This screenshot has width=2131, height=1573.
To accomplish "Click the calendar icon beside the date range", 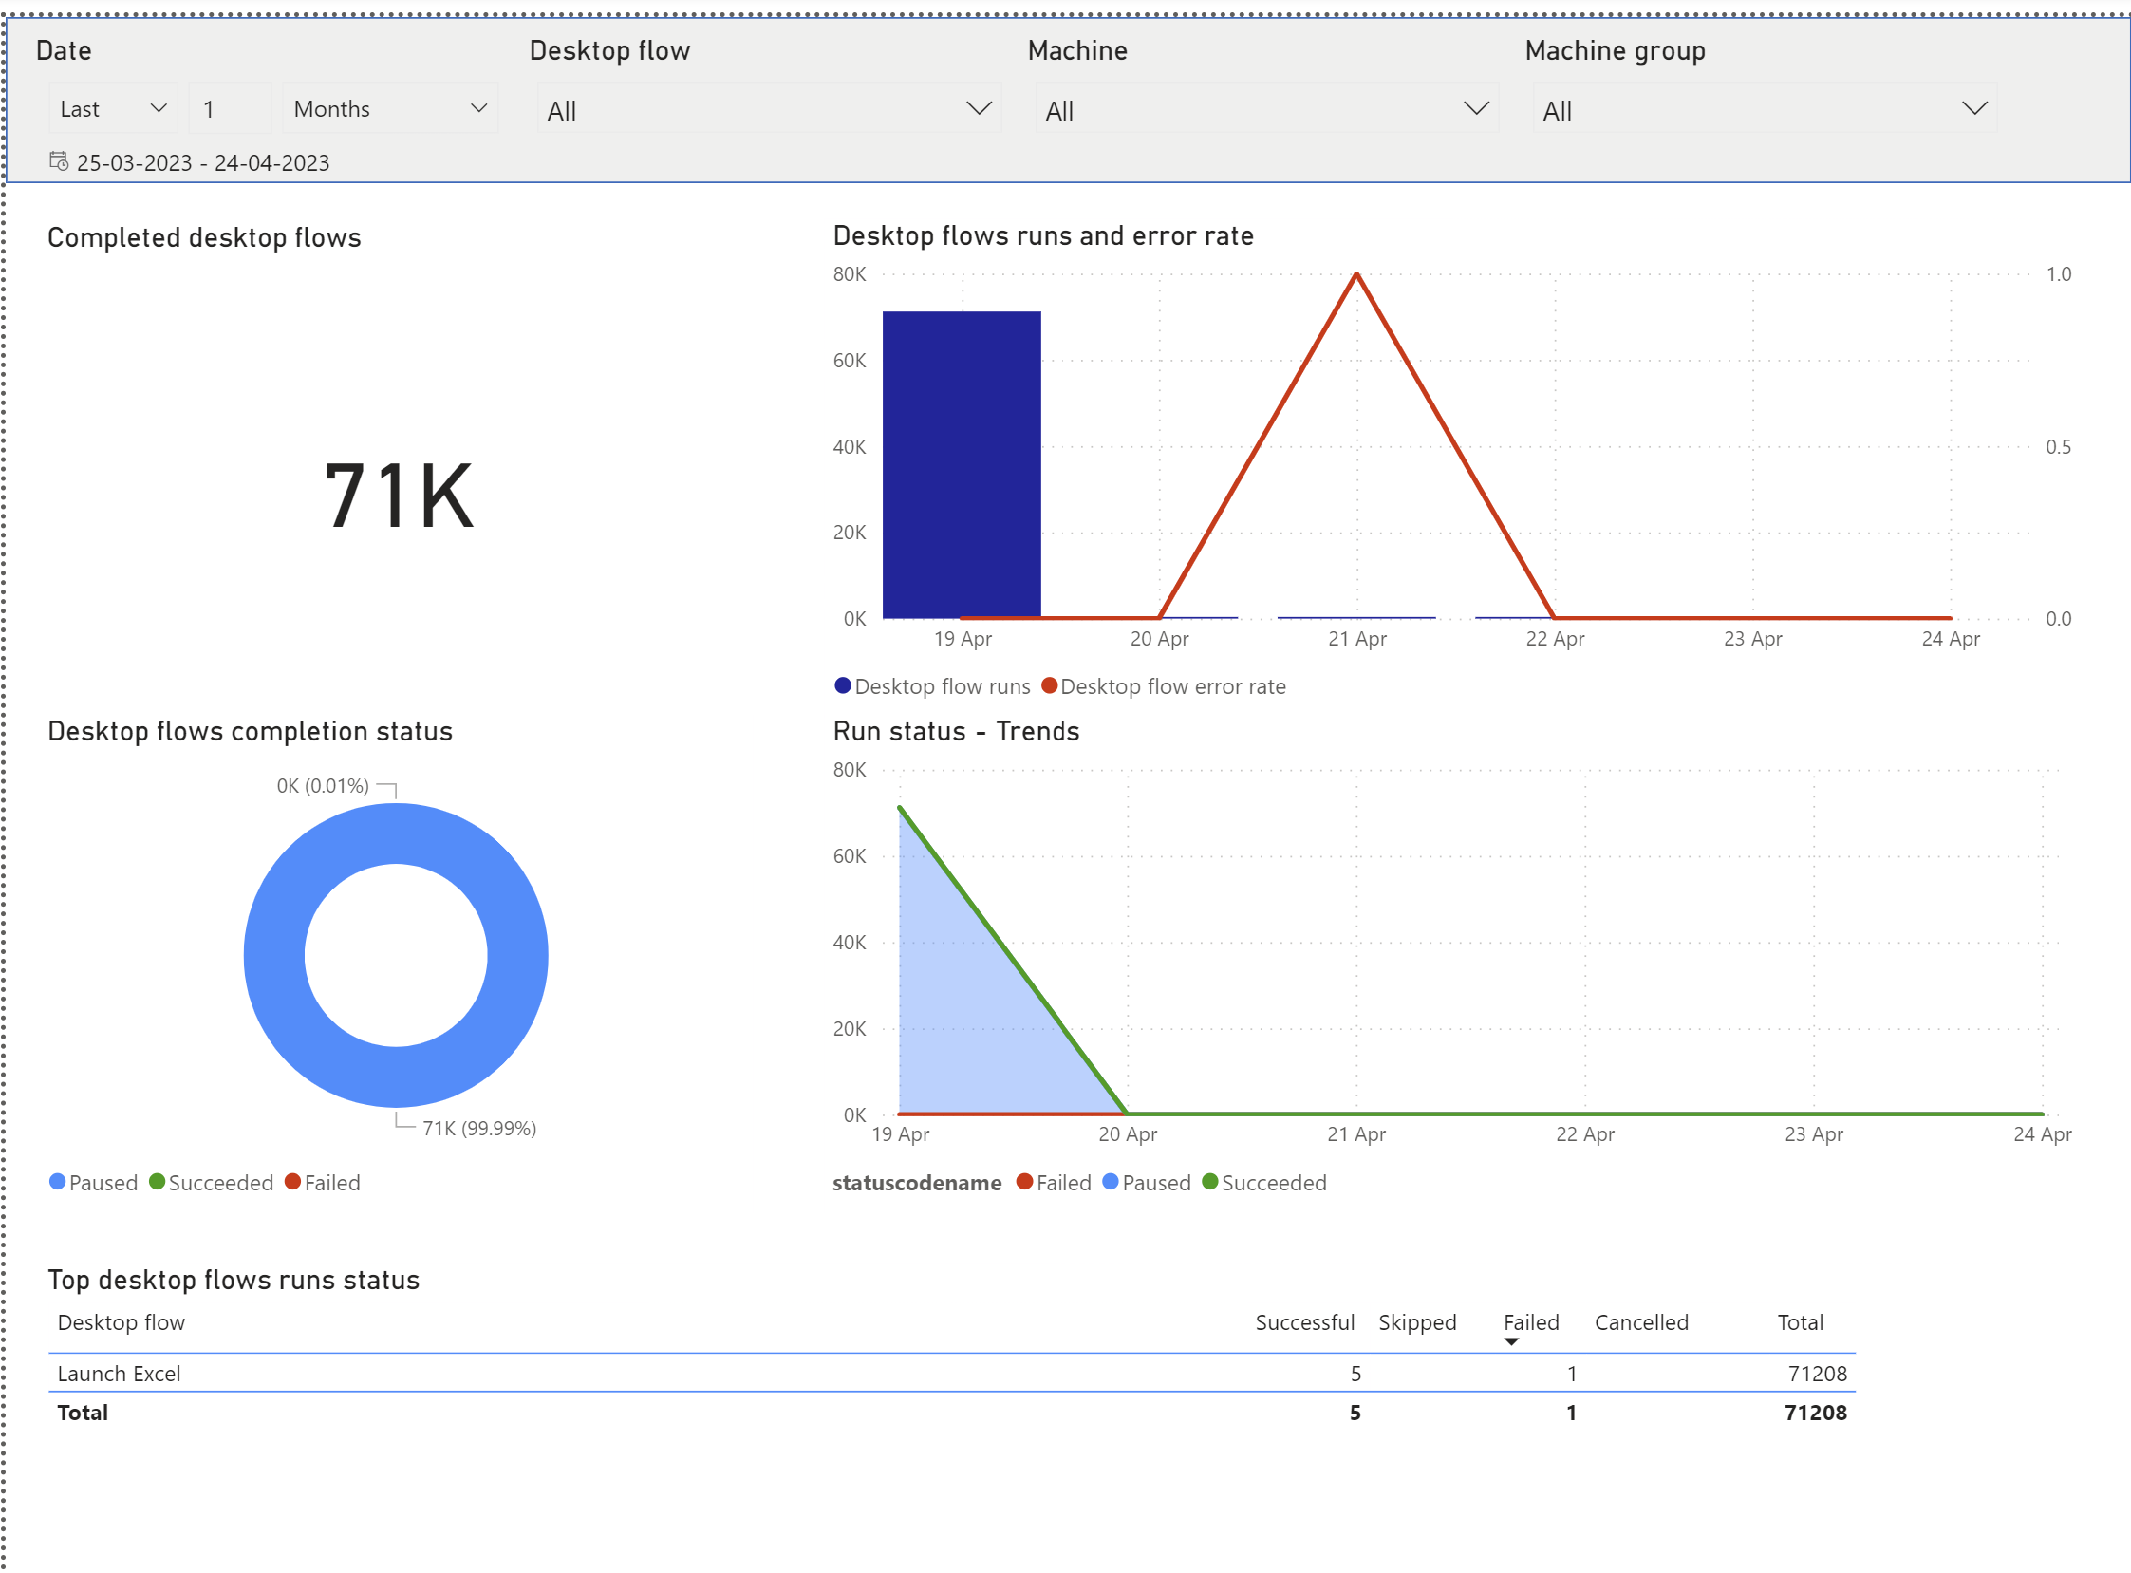I will pyautogui.click(x=57, y=162).
